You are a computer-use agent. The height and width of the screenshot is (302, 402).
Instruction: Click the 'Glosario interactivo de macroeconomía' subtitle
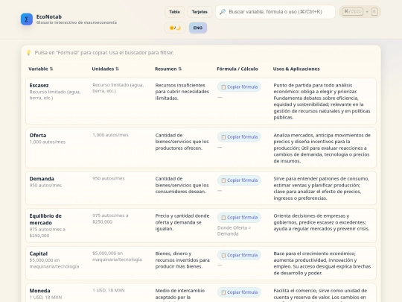pyautogui.click(x=77, y=22)
